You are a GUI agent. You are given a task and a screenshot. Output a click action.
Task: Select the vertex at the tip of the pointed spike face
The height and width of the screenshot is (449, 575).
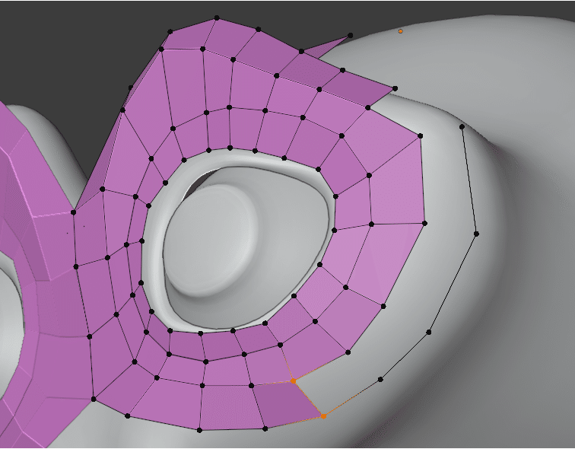click(350, 36)
